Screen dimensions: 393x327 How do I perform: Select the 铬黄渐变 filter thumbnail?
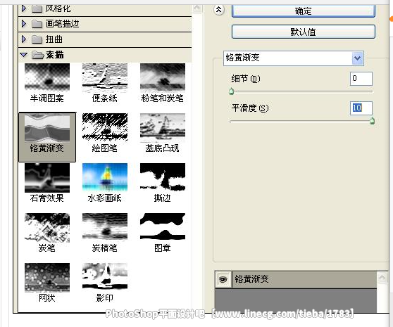pyautogui.click(x=47, y=128)
